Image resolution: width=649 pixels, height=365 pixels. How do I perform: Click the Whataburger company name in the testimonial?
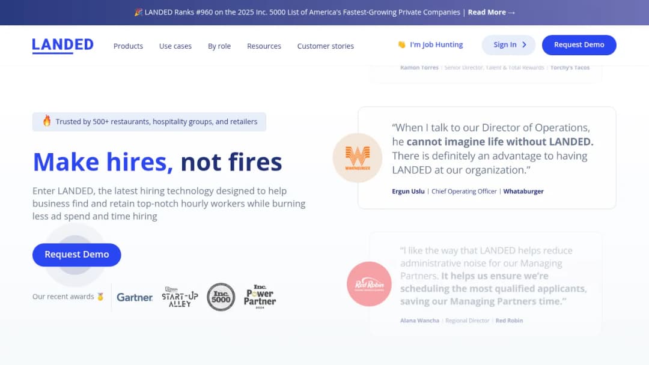pos(523,192)
